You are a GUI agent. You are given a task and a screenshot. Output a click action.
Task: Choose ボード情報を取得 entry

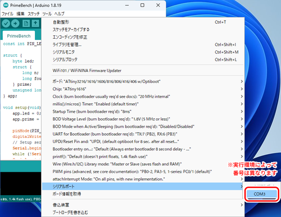coord(143,194)
